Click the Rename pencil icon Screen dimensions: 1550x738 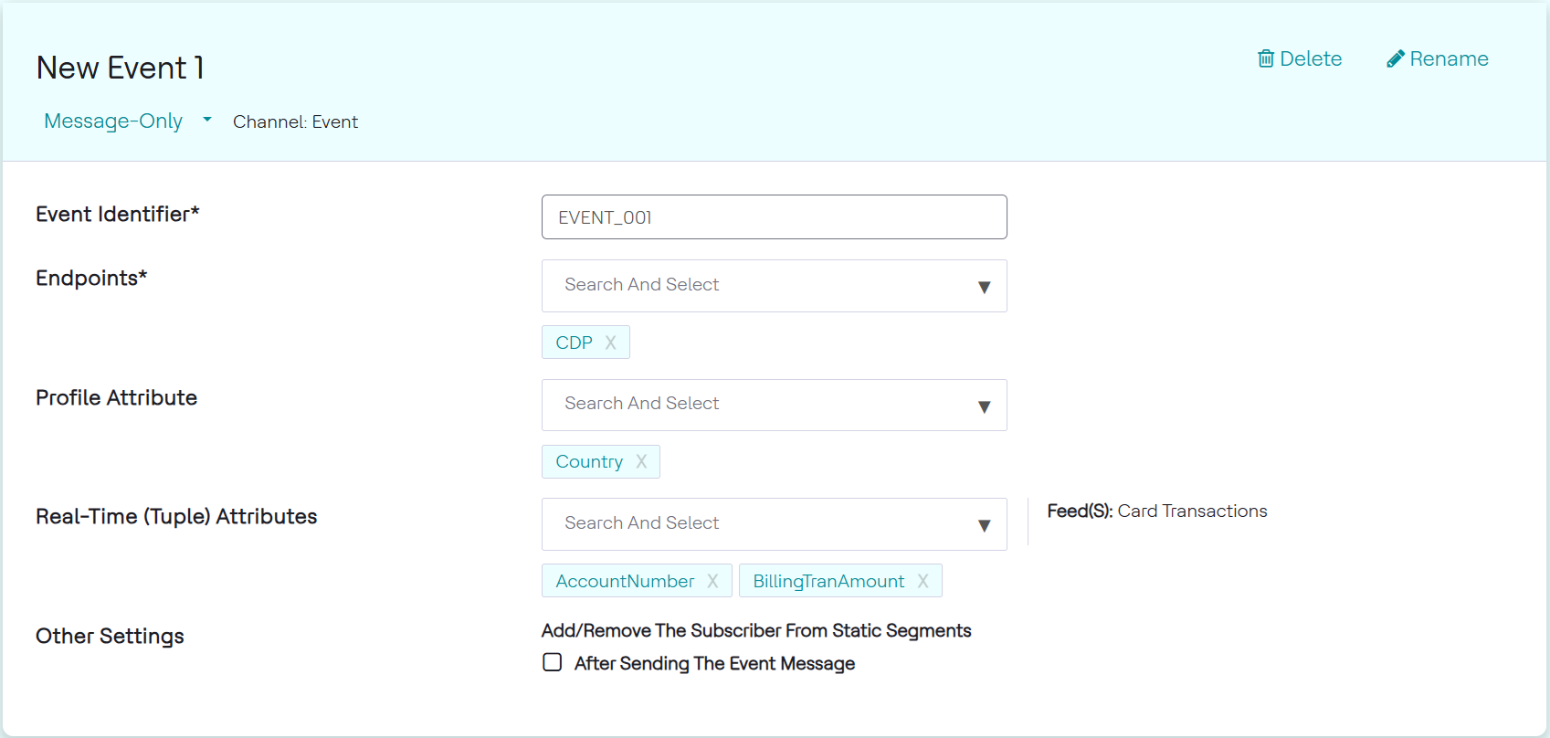click(x=1395, y=58)
